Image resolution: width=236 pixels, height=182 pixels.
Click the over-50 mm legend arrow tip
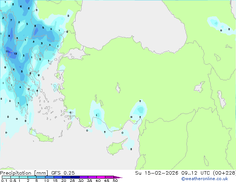click(118, 177)
